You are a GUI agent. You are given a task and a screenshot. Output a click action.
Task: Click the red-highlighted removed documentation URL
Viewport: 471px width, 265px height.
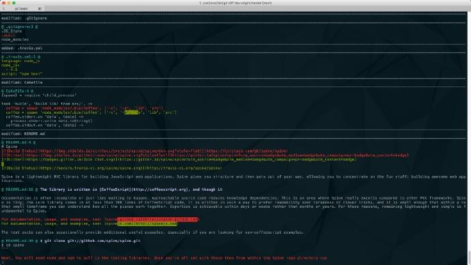158,219
